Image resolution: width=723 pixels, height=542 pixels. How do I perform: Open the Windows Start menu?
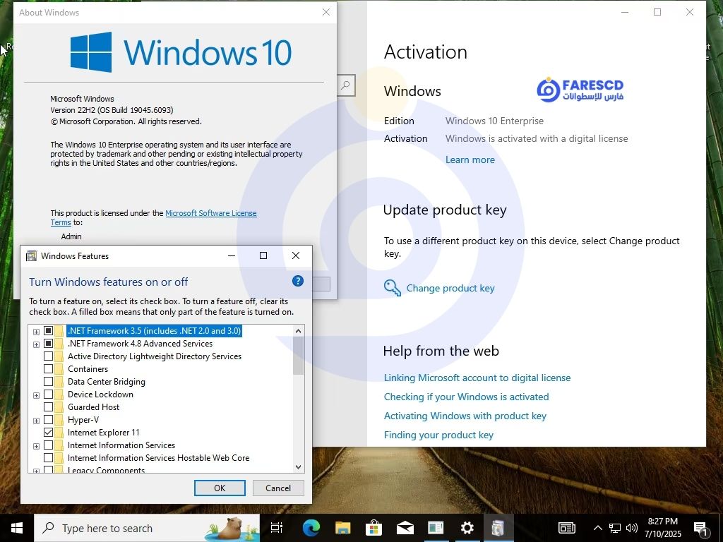click(x=17, y=528)
